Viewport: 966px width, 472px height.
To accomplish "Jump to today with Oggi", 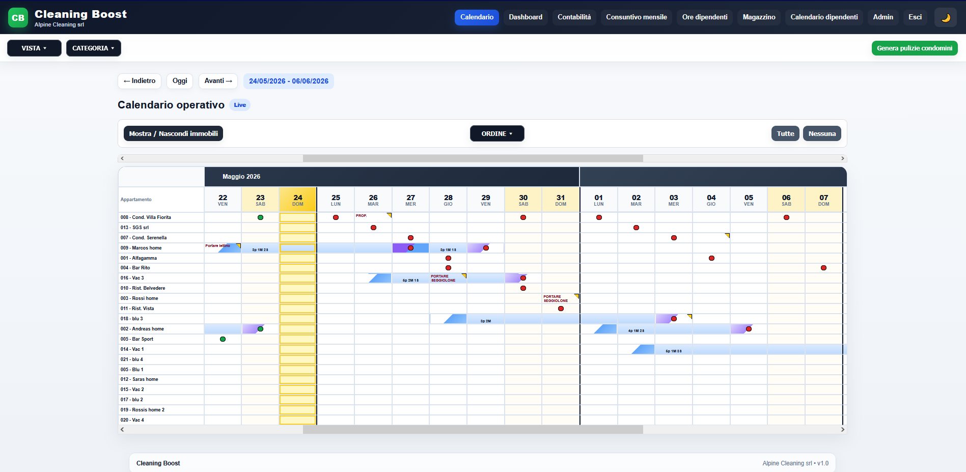I will click(x=180, y=81).
